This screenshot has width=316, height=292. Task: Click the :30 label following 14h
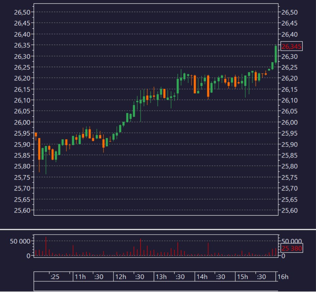[x=221, y=277]
